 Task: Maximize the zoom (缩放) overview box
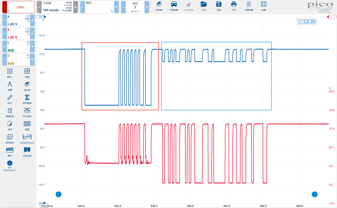pos(310,22)
